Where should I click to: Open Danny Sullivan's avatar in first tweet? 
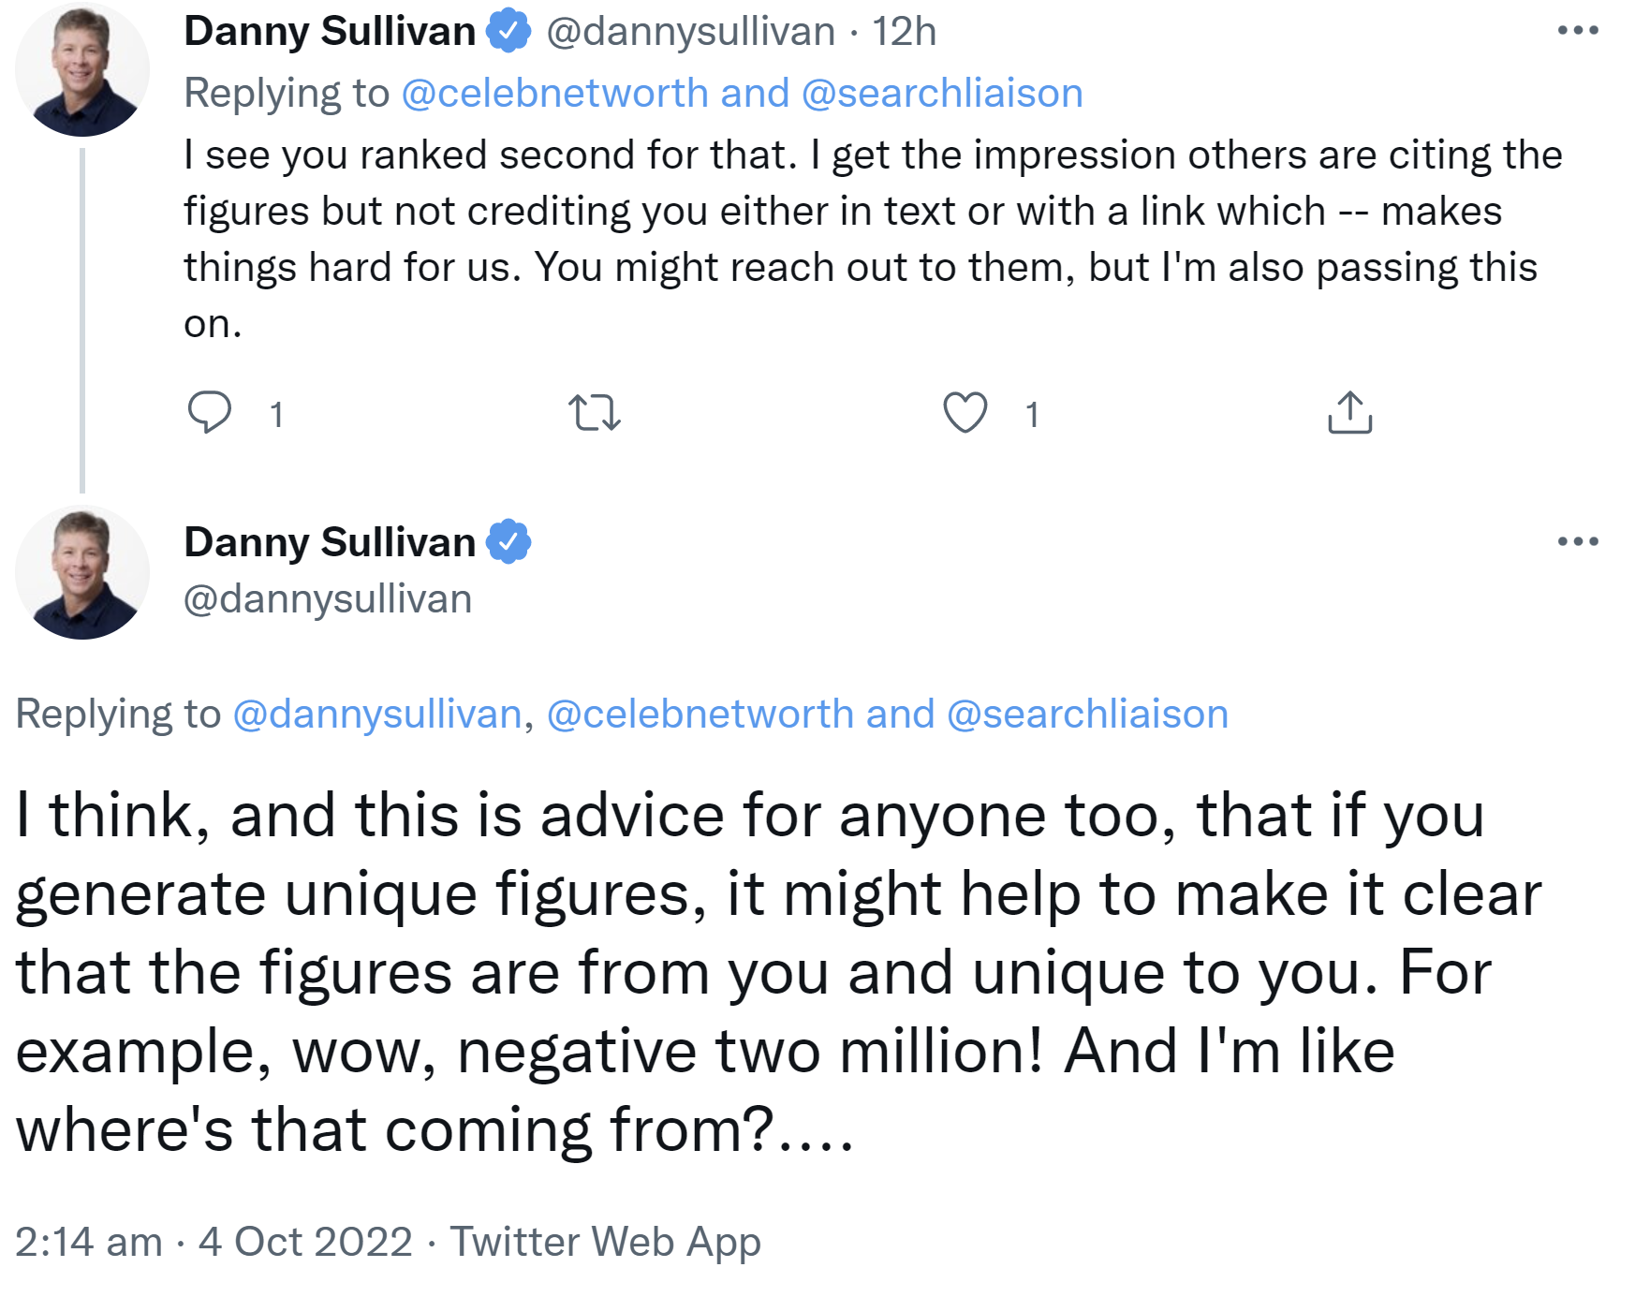(82, 70)
